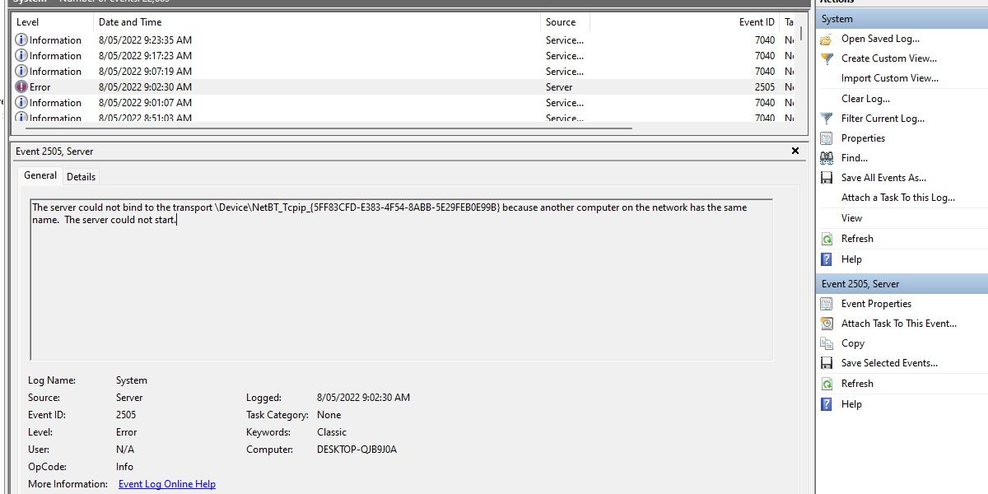Select the Error event row from Server

pos(404,87)
